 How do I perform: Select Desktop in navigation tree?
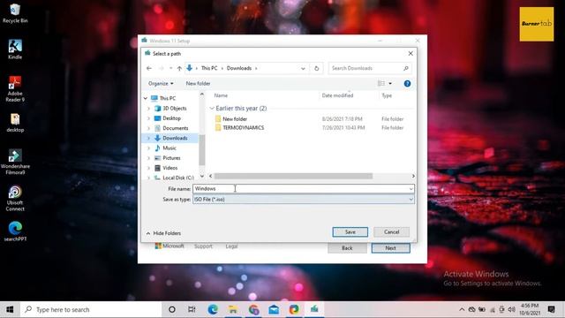pyautogui.click(x=171, y=118)
